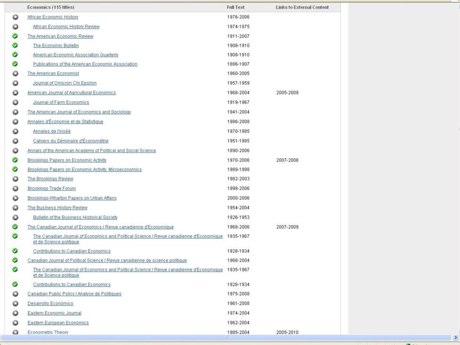Go to the Brookings Trade Forum link
The image size is (460, 345).
coord(52,188)
